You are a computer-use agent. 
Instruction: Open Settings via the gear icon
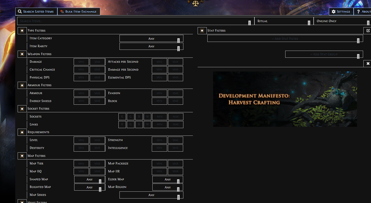pyautogui.click(x=334, y=12)
